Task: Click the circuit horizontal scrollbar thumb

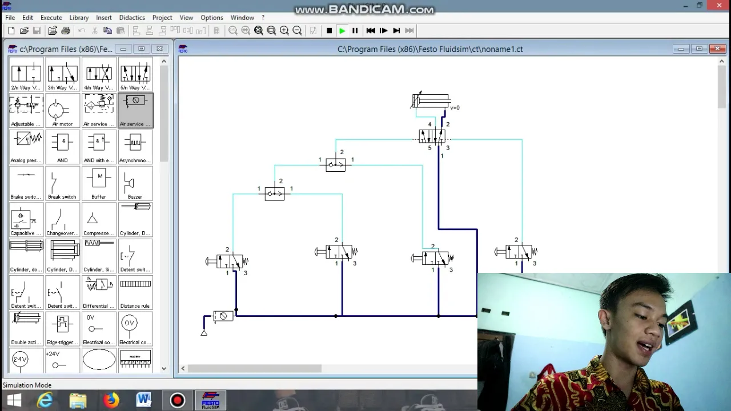Action: tap(255, 369)
